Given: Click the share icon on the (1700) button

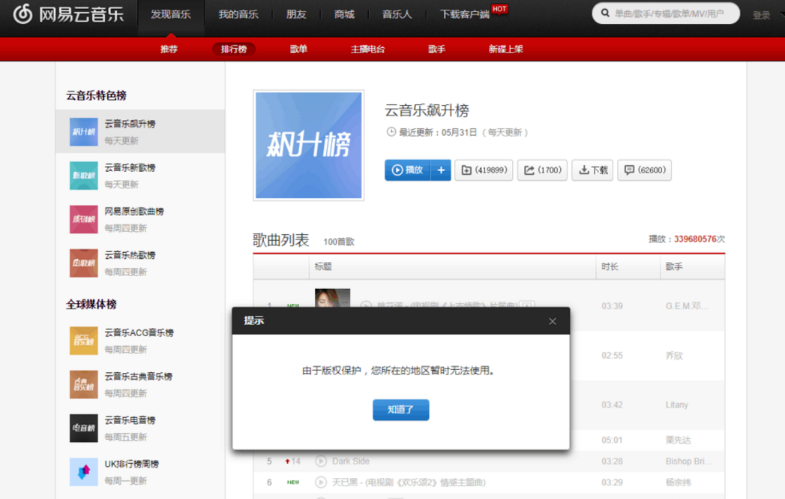Looking at the screenshot, I should [x=530, y=170].
